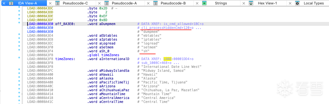Click the Pseudocode-A tab icon

(x=107, y=3)
